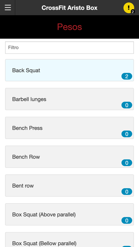
Task: Click the Back Squat count badge showing 2
Action: [x=127, y=76]
